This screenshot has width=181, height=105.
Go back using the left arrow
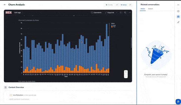[x=5, y=5]
